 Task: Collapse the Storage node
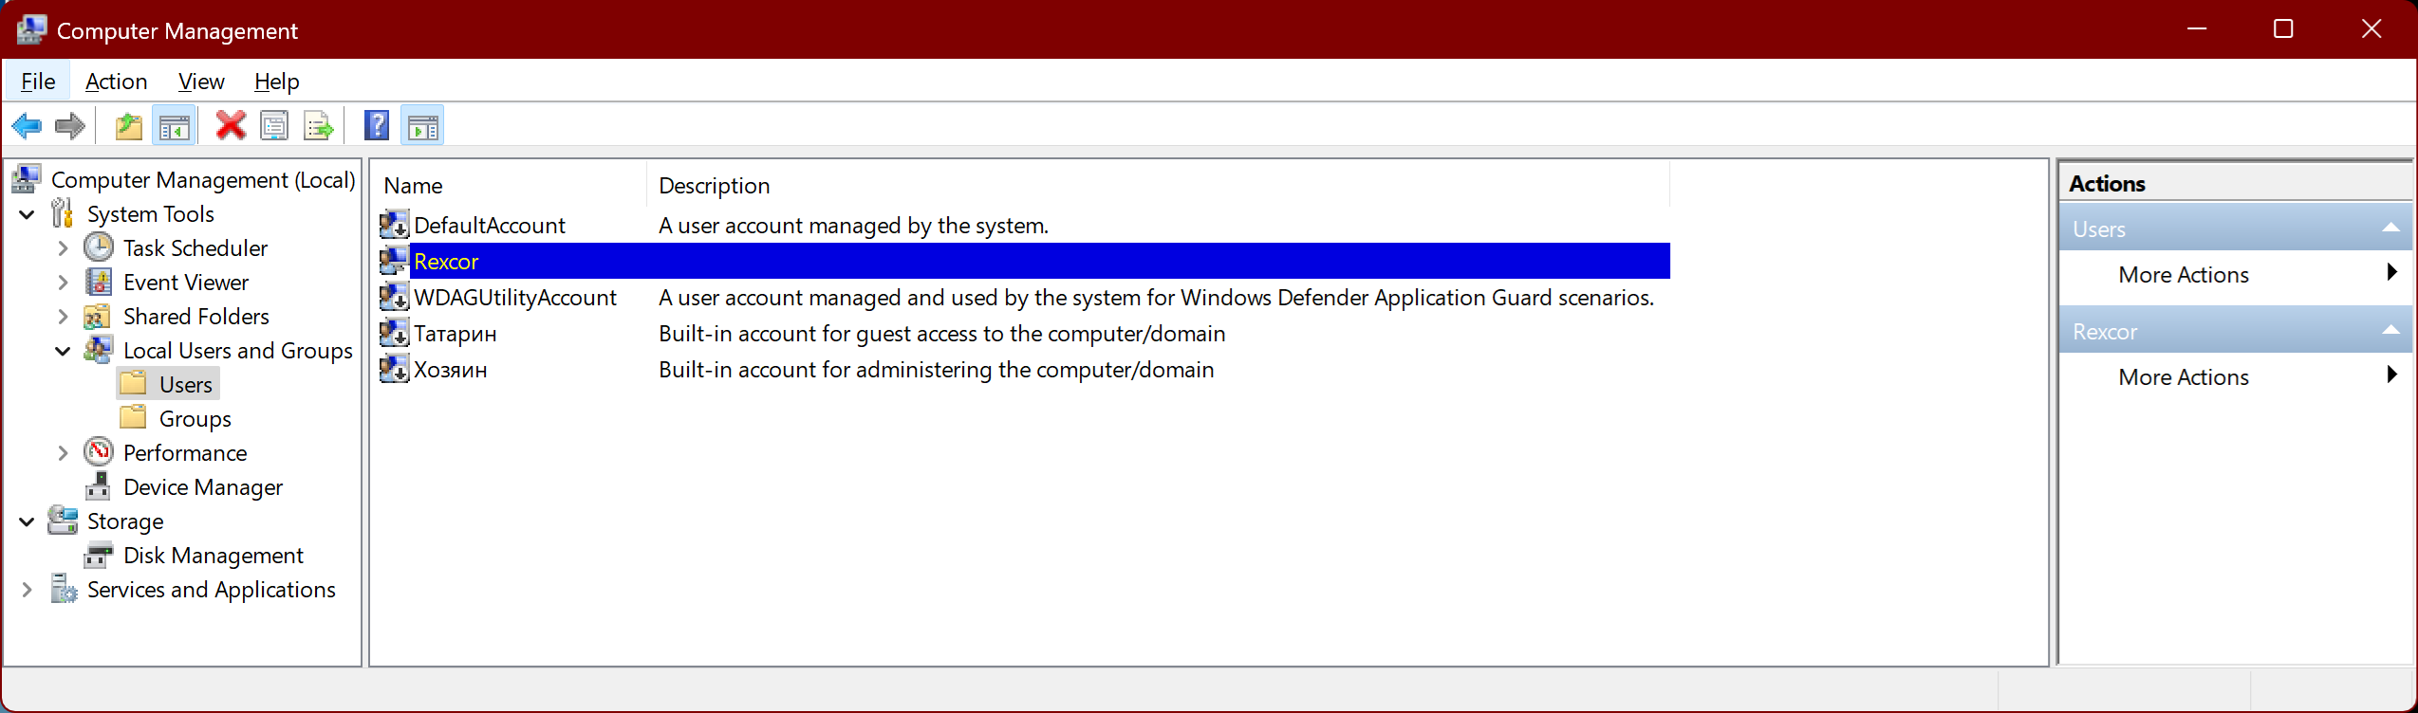click(27, 521)
